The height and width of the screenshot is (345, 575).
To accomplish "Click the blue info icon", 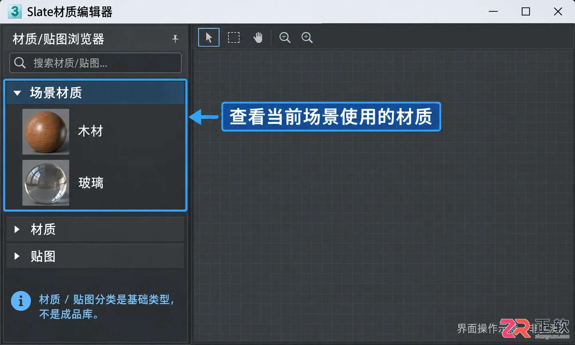I will tap(21, 301).
